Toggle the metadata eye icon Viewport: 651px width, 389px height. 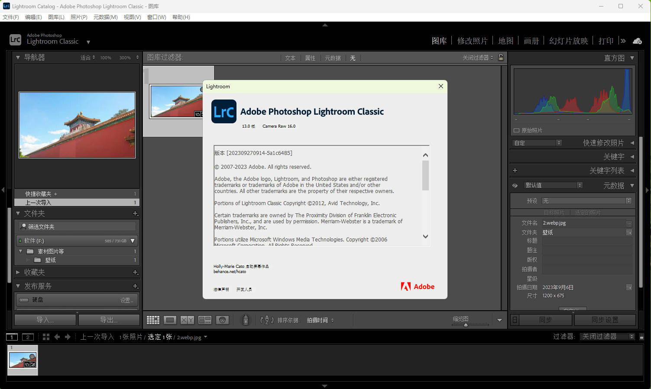pos(515,185)
